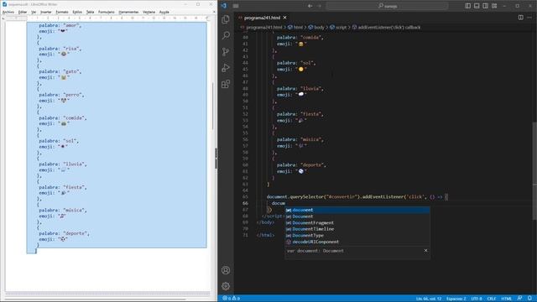Open the Formato menu in Writer

click(x=62, y=12)
